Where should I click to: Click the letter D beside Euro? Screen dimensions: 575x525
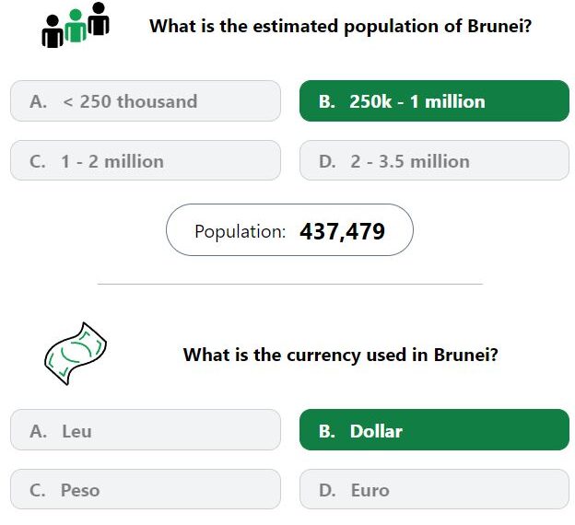tap(327, 491)
